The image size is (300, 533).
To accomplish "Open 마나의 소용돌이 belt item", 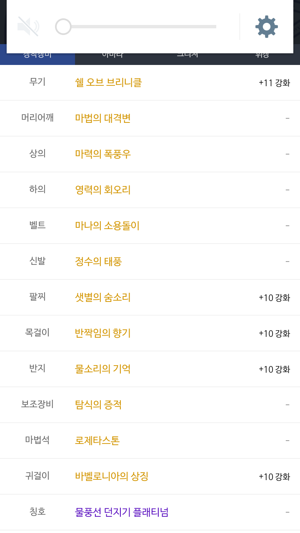I will point(107,226).
